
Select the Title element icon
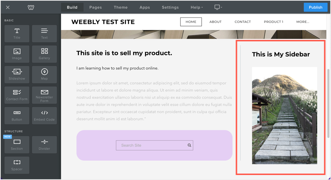pos(17,34)
